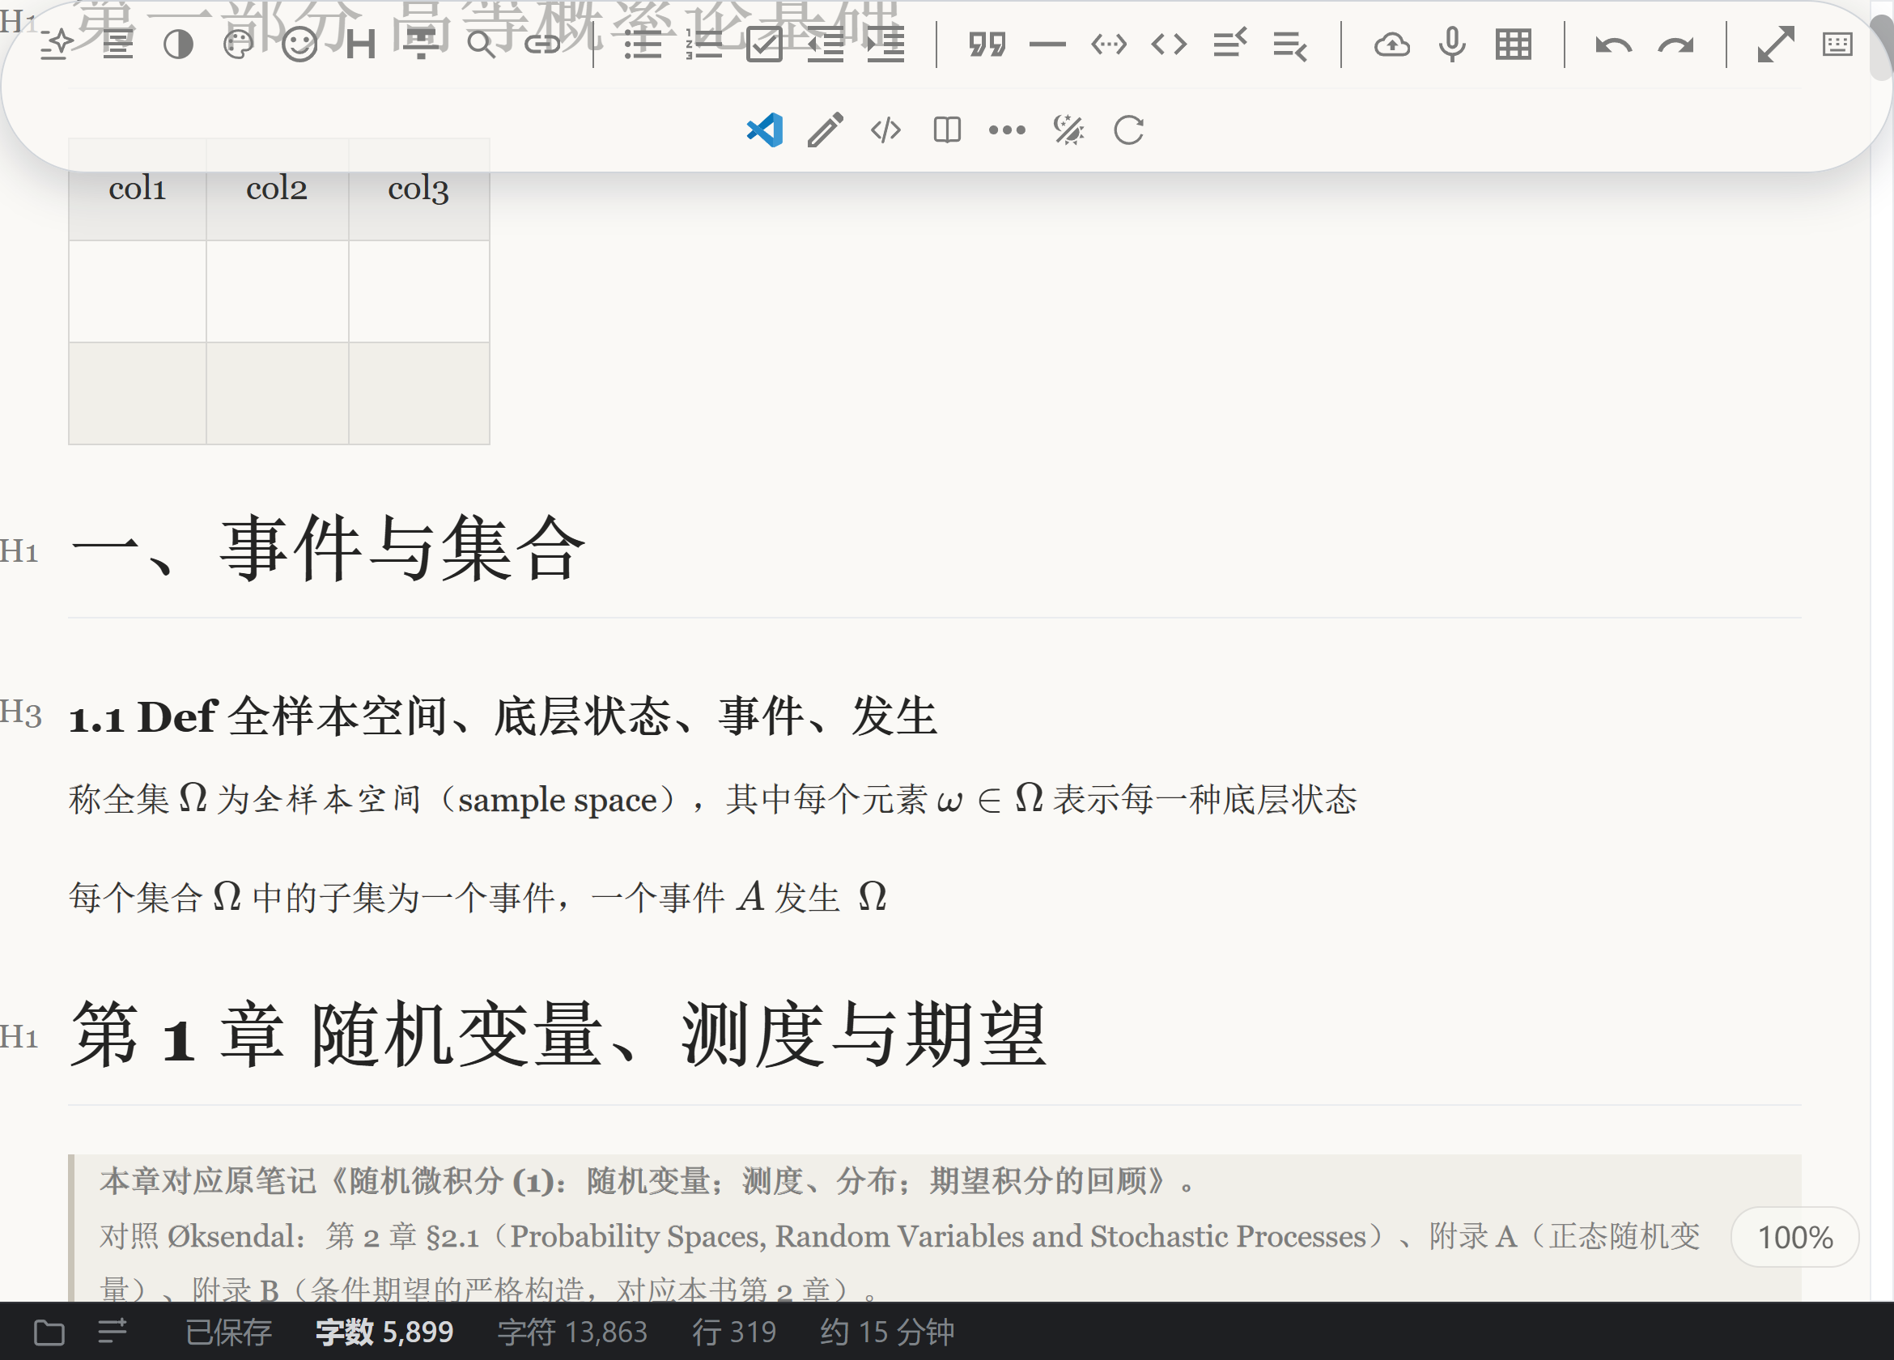Click the magnifier search icon
Viewport: 1894px width, 1360px height.
pyautogui.click(x=481, y=45)
